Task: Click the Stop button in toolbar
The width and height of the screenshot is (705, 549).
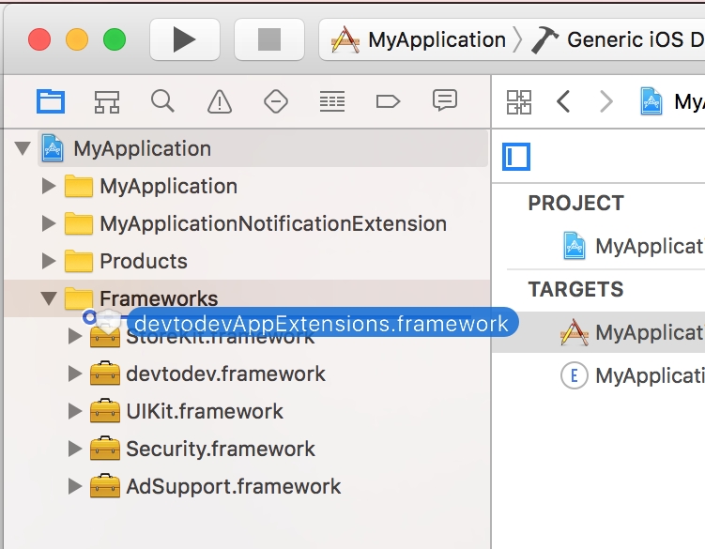Action: pyautogui.click(x=269, y=39)
